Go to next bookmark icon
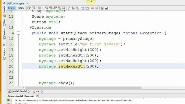The image size is (185, 104). [73, 8]
